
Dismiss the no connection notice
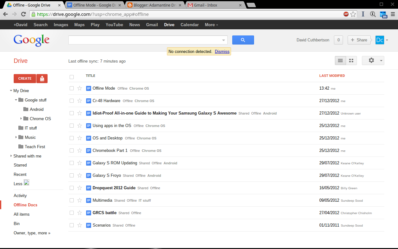[222, 52]
